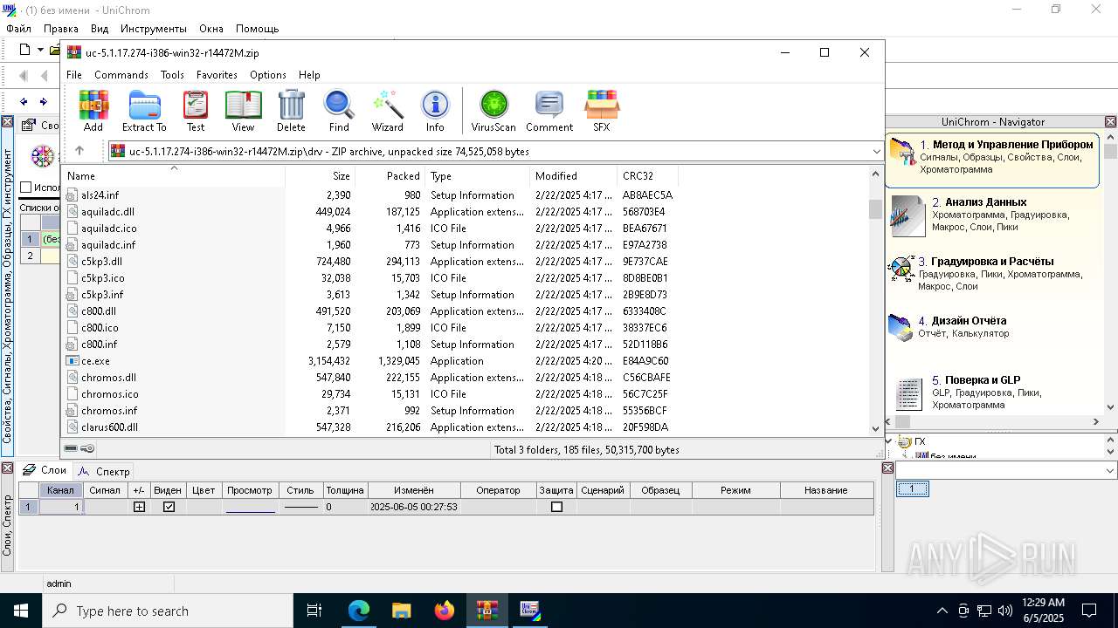Viewport: 1118px width, 628px height.
Task: Open Градуировка и Расчёты in Navigator
Action: pyautogui.click(x=992, y=274)
